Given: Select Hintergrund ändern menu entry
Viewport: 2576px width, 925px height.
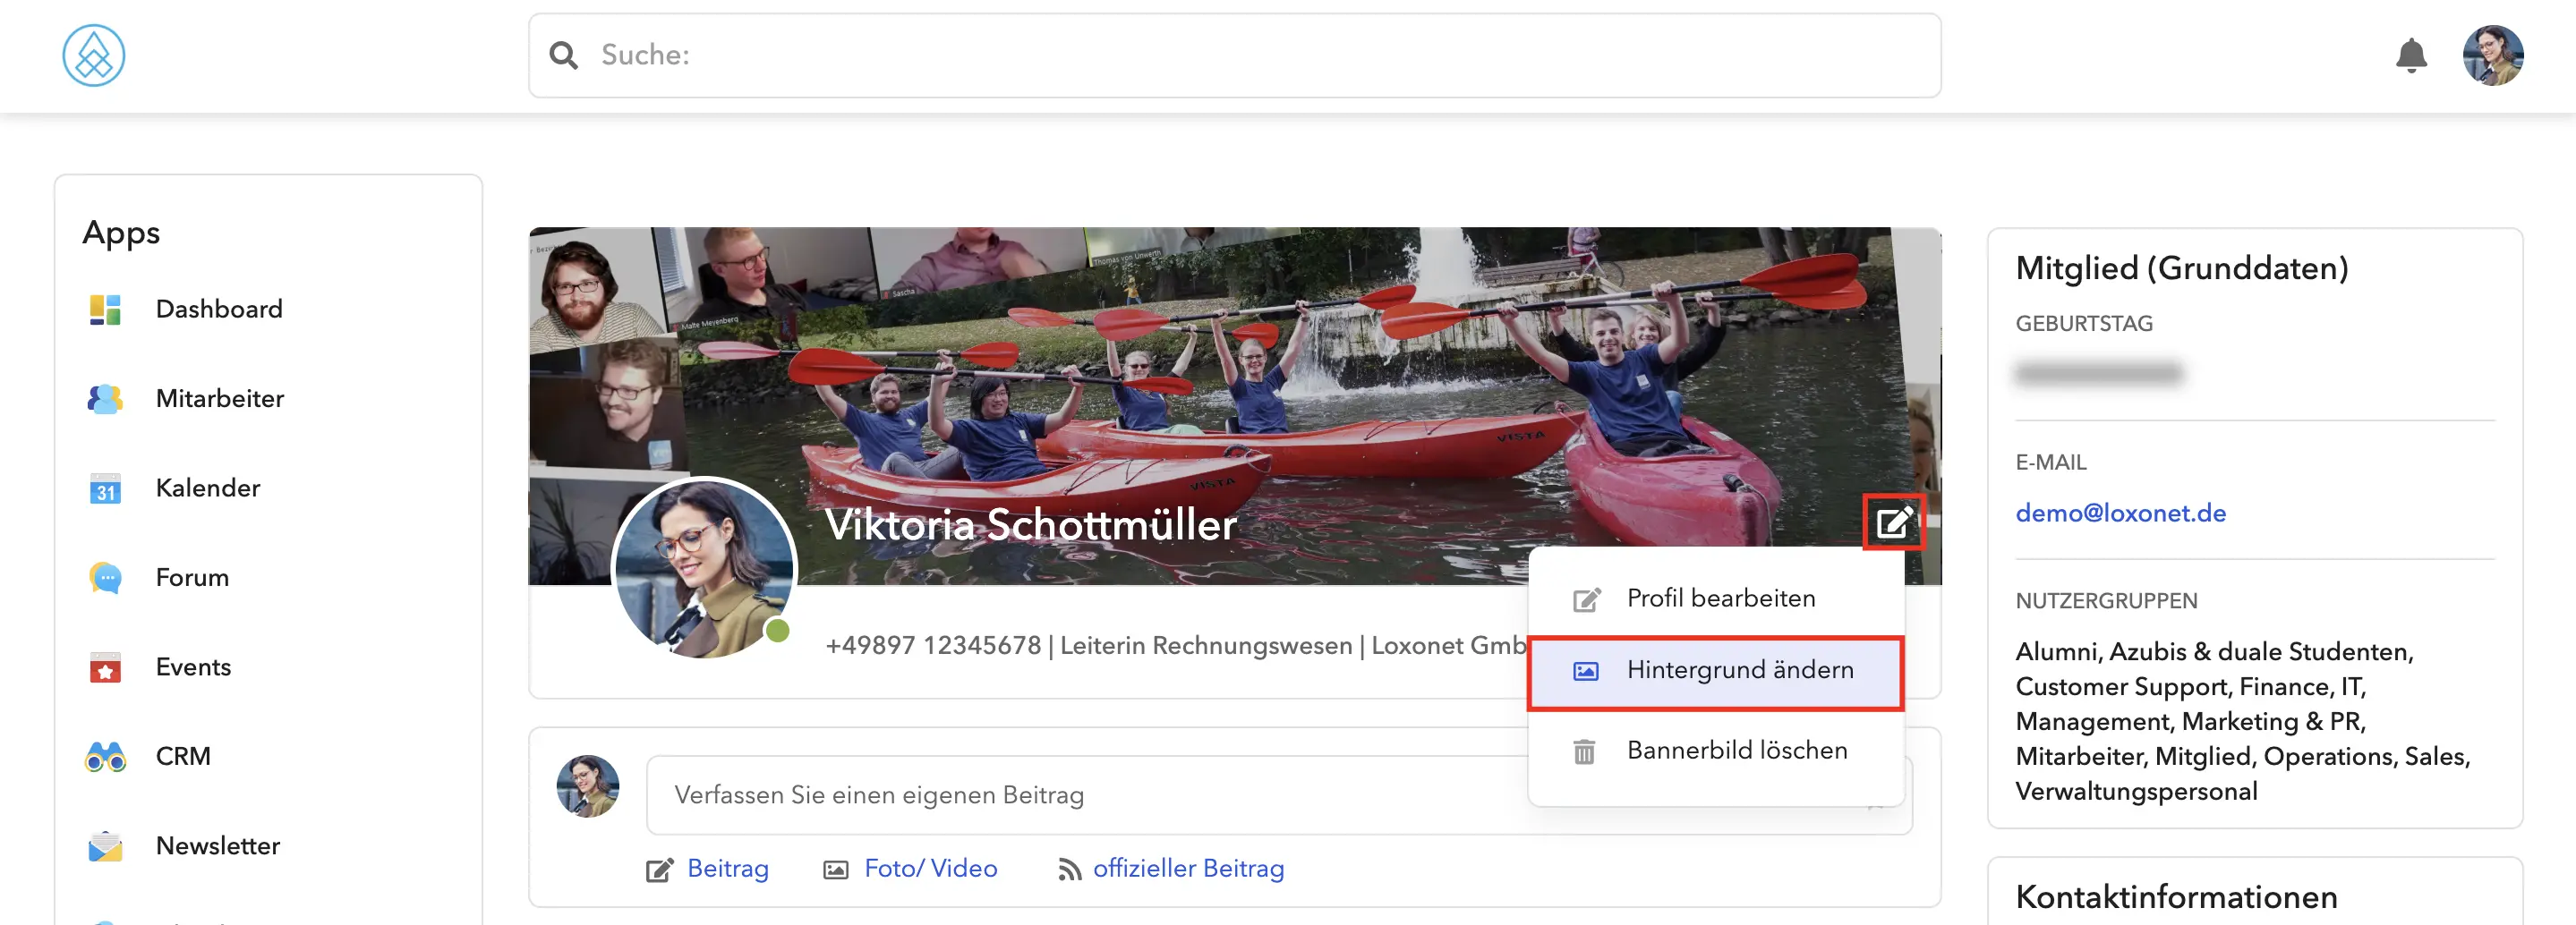Looking at the screenshot, I should pyautogui.click(x=1715, y=671).
